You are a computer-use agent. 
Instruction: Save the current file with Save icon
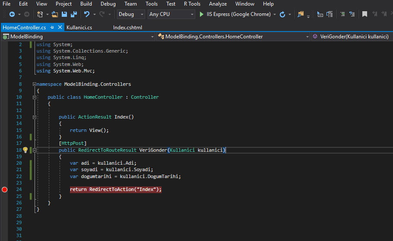pos(64,14)
